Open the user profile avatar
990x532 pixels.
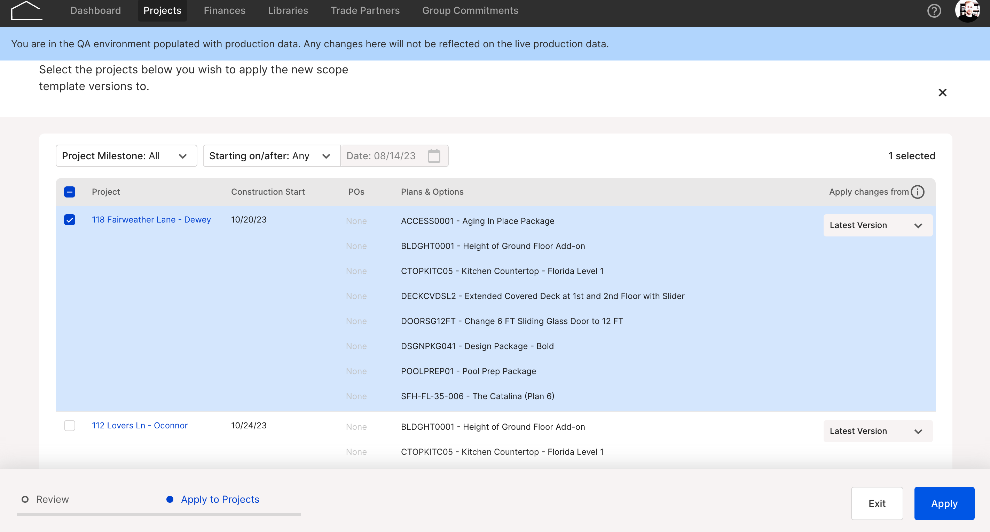pos(967,11)
